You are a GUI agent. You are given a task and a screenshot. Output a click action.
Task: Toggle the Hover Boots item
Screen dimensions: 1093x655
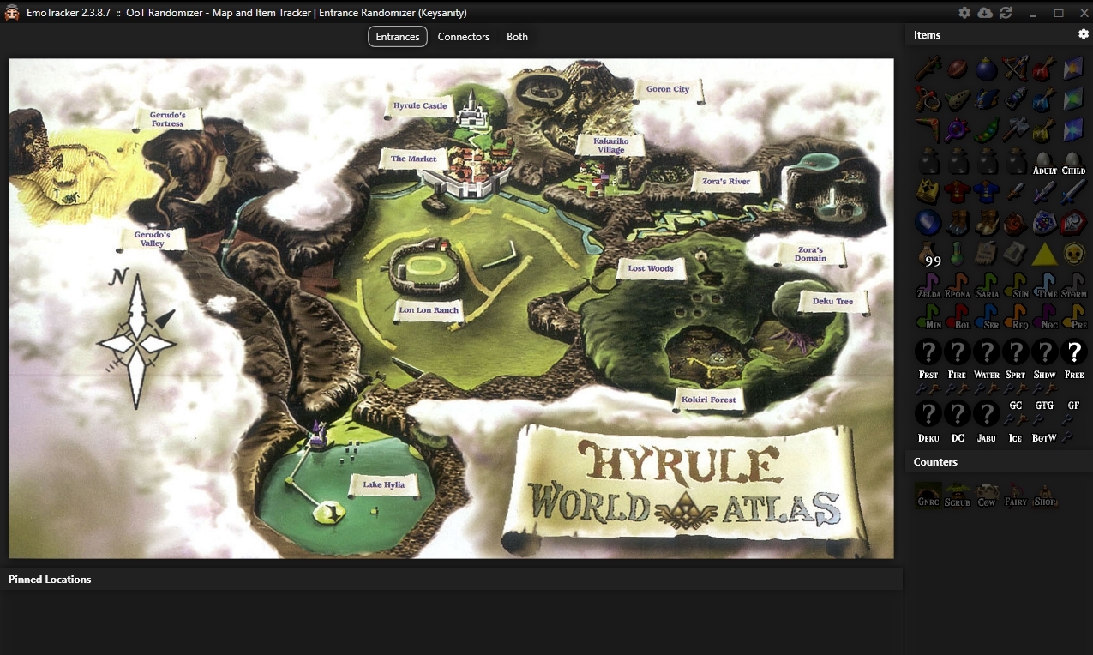[x=987, y=223]
